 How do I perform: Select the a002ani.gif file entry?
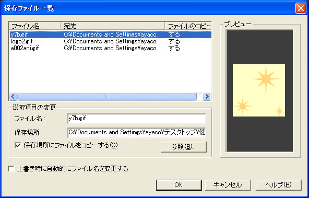(25, 48)
